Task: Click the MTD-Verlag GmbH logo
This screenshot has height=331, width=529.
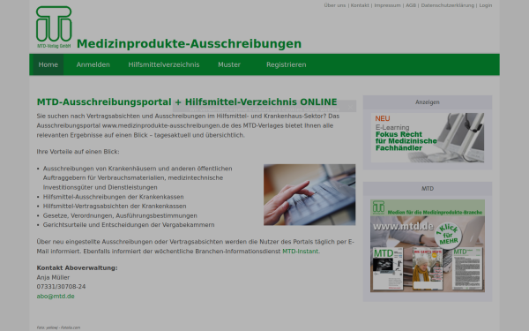Action: tap(54, 27)
